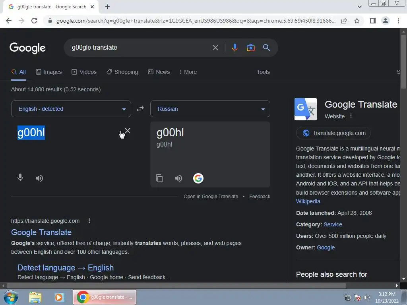Screen dimensions: 407x305
Task: Go forward in browser history
Action: pyautogui.click(x=21, y=21)
